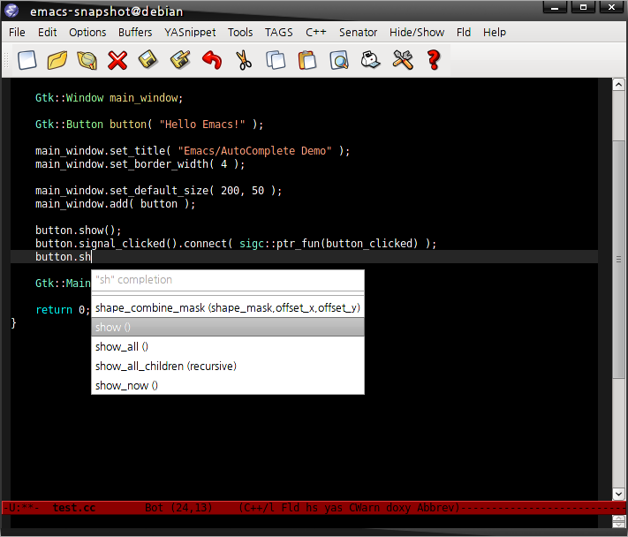Maximize the emacs-snapshot window
Screen dimensions: 628x537
point(583,7)
